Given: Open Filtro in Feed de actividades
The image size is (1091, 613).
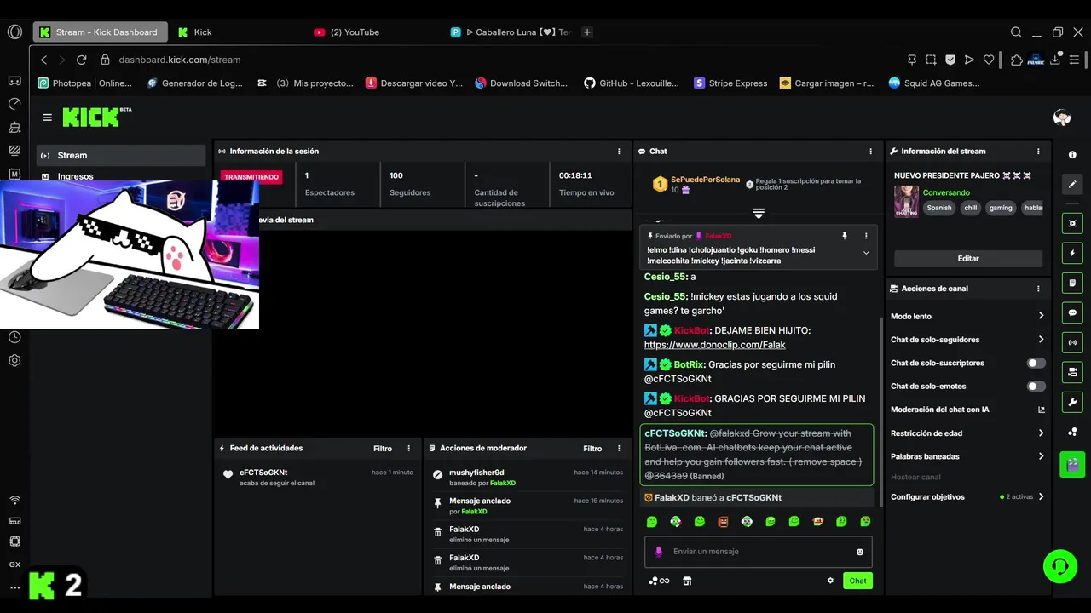Looking at the screenshot, I should [383, 449].
